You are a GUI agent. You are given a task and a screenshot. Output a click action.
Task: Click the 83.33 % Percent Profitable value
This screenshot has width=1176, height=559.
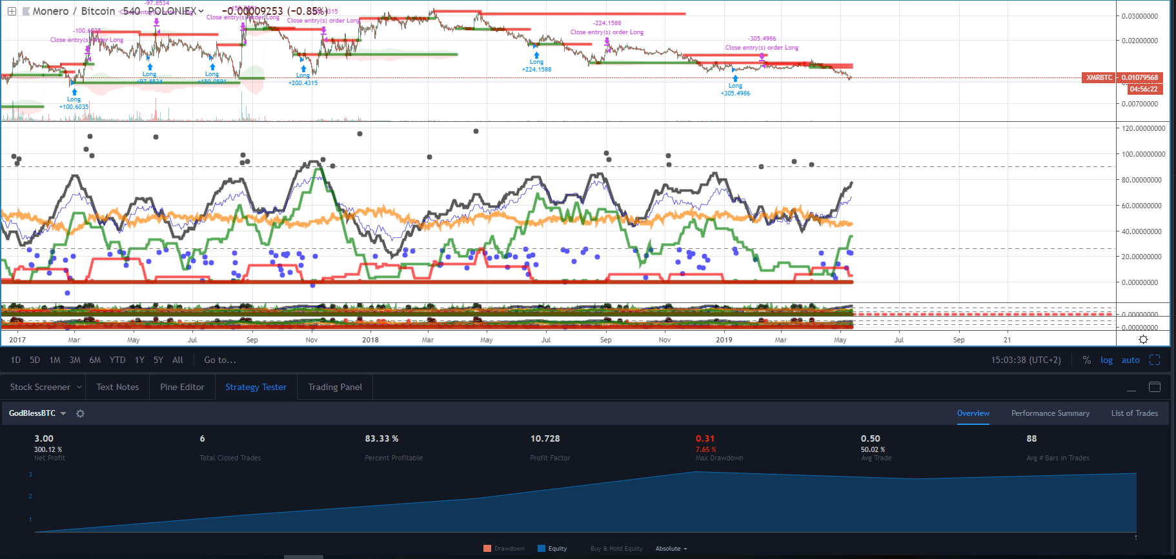pyautogui.click(x=381, y=438)
